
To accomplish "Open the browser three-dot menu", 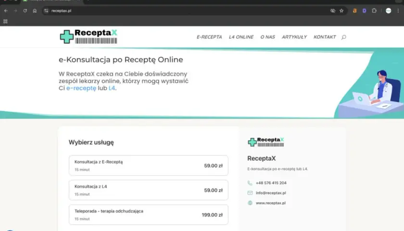I will 398,11.
